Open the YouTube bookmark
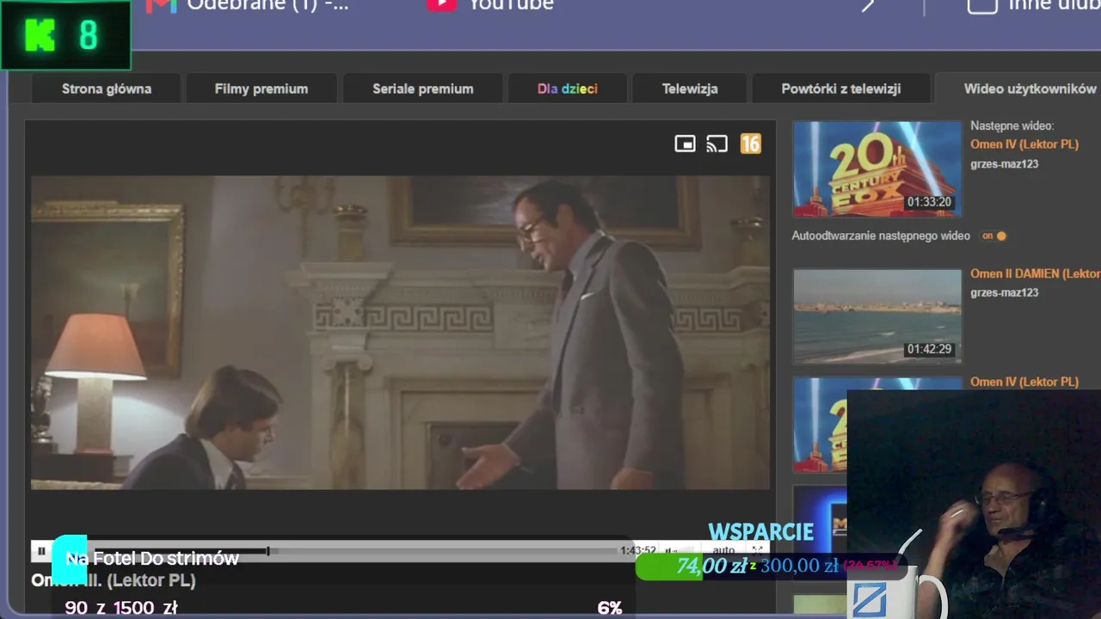The width and height of the screenshot is (1101, 619). (490, 5)
